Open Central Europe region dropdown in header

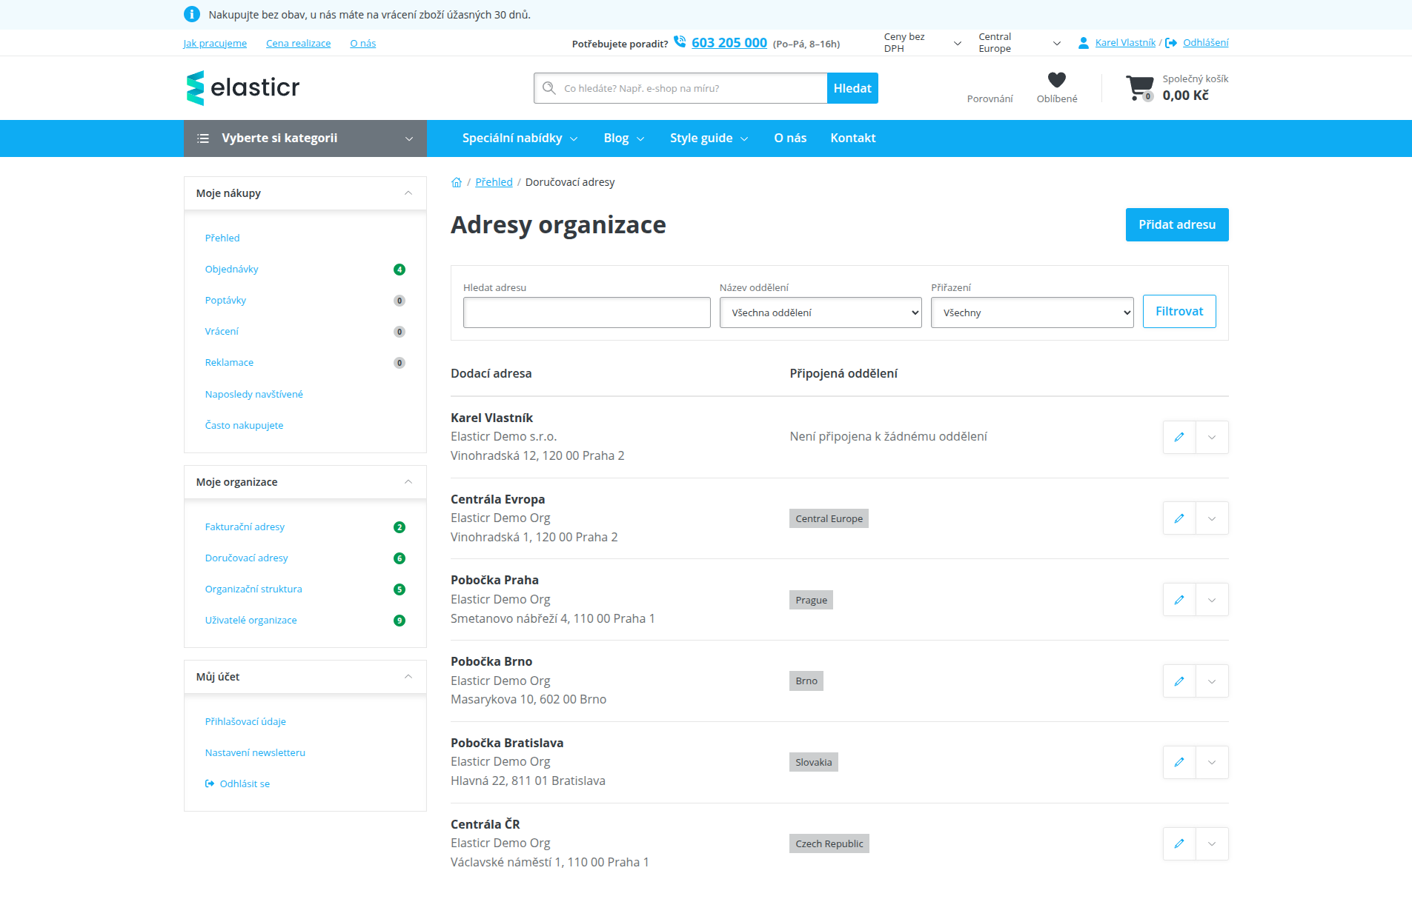1020,43
